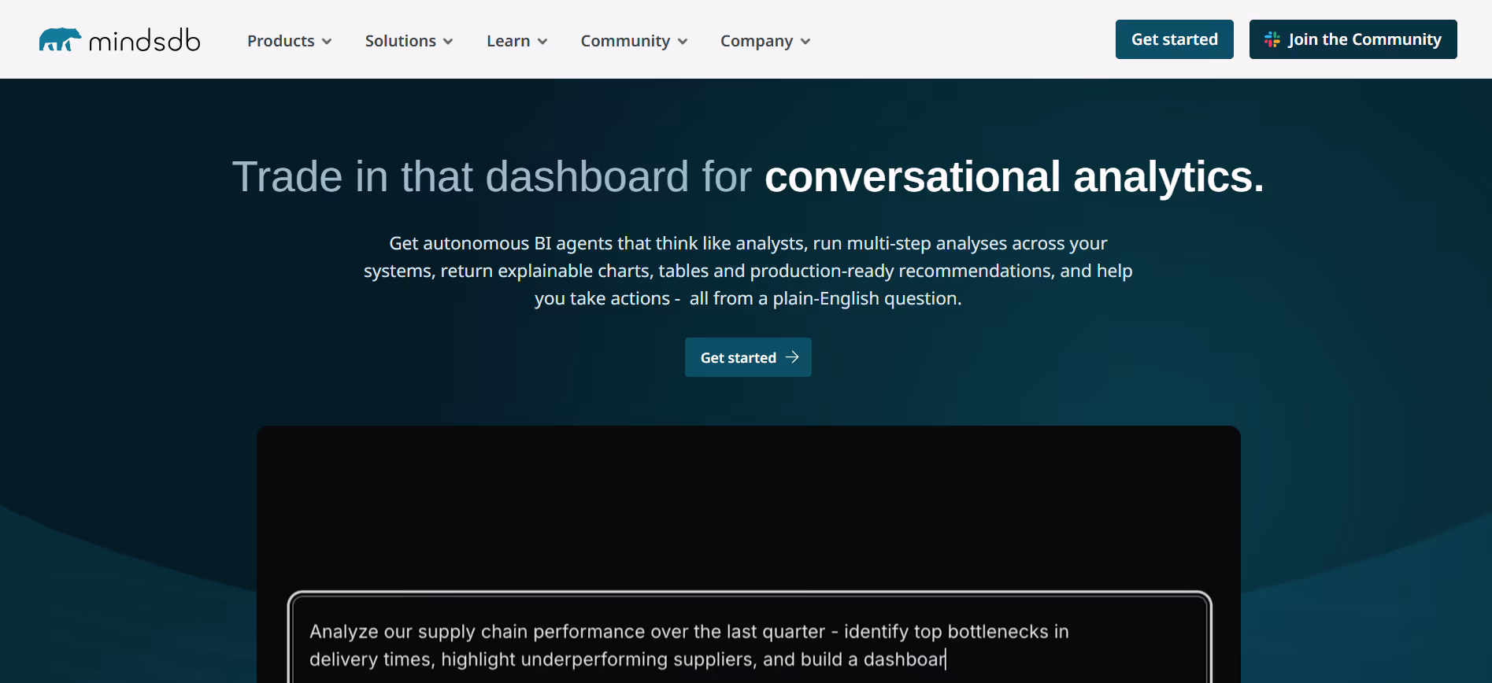Expand the Products chevron

click(327, 42)
